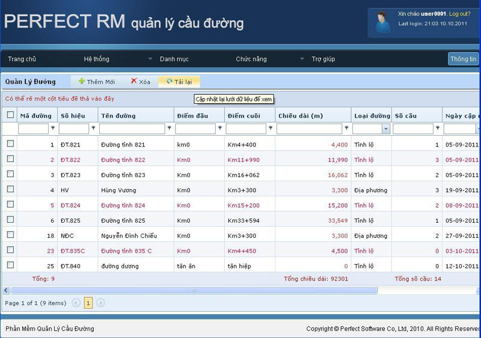Sort by Loại đường column header
The width and height of the screenshot is (481, 338).
(x=371, y=115)
